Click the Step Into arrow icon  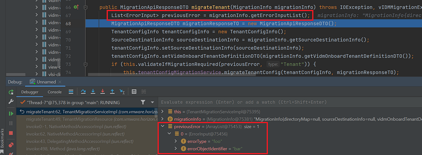click(93, 92)
